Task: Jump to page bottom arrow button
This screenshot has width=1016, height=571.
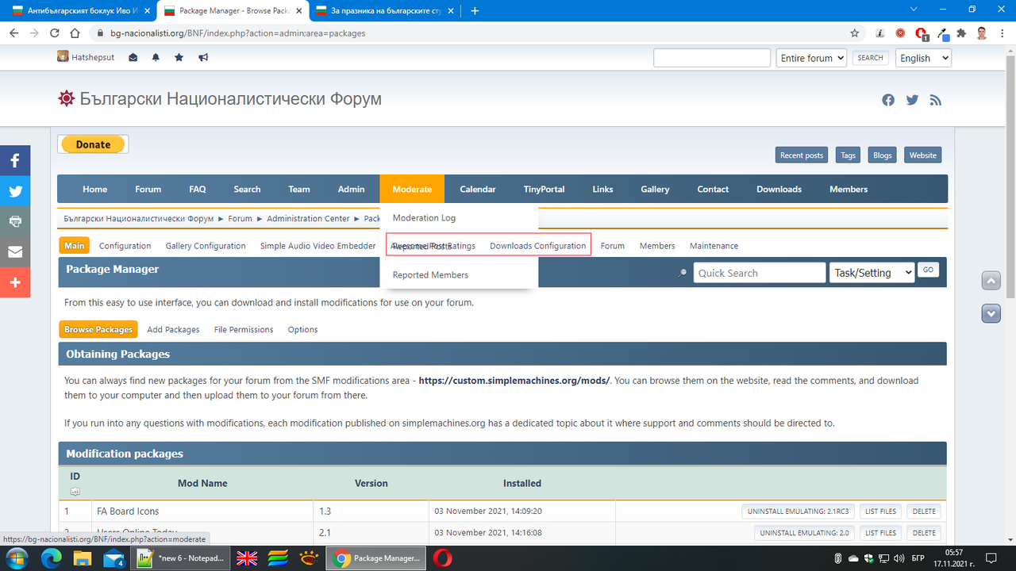Action: (991, 313)
